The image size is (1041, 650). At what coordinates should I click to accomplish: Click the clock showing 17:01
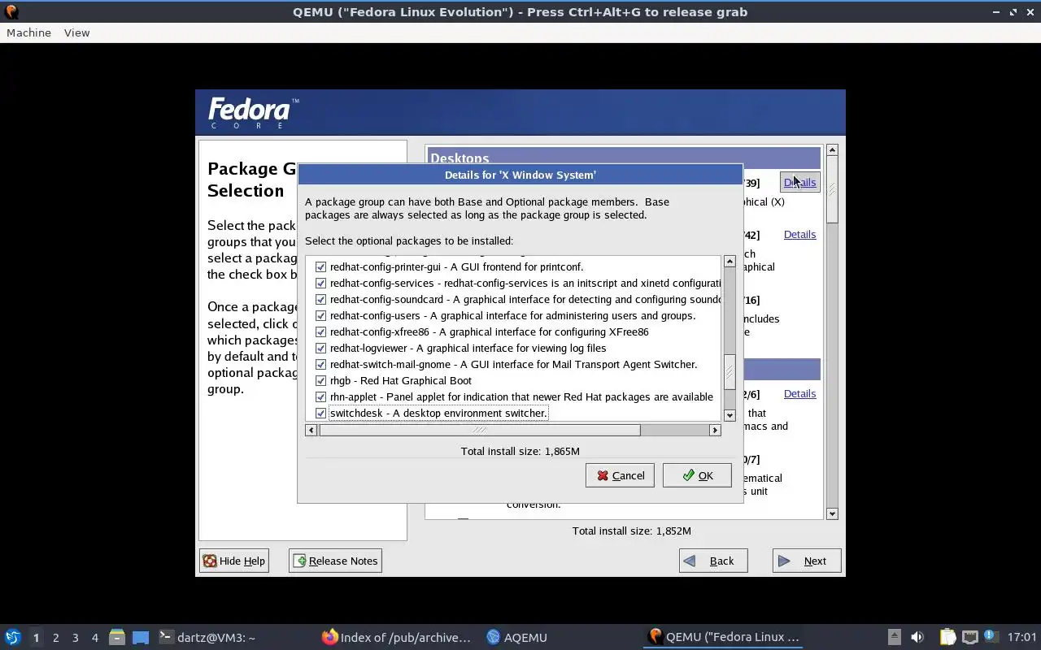click(1021, 637)
